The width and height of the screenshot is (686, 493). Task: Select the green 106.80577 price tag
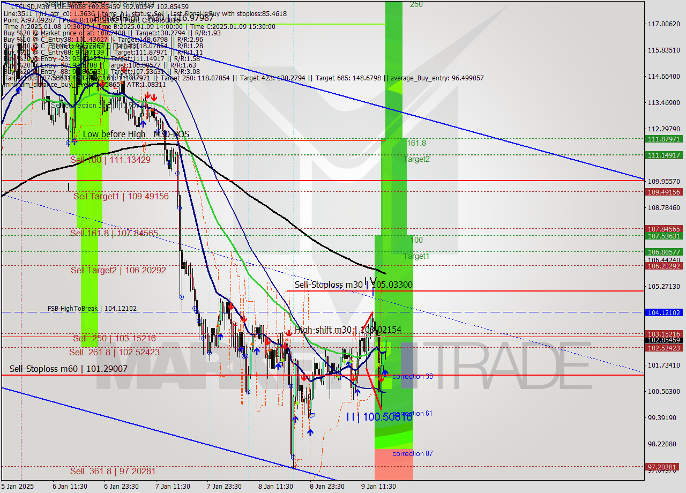pos(664,252)
